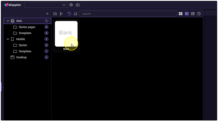Collapse the Web tree node
The height and width of the screenshot is (121, 218).
[x=8, y=21]
